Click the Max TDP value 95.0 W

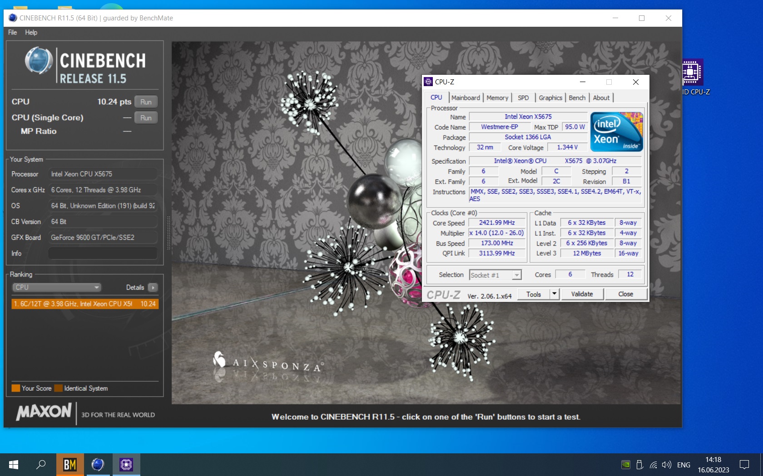575,127
